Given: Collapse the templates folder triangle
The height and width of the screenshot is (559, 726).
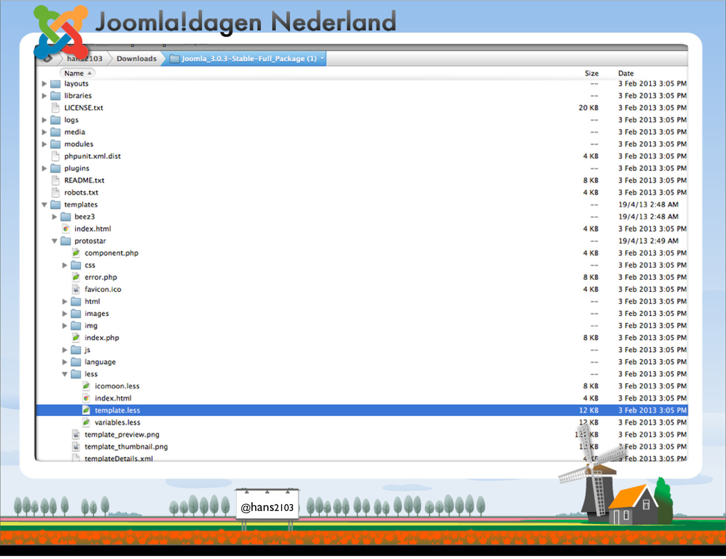Looking at the screenshot, I should coord(44,205).
